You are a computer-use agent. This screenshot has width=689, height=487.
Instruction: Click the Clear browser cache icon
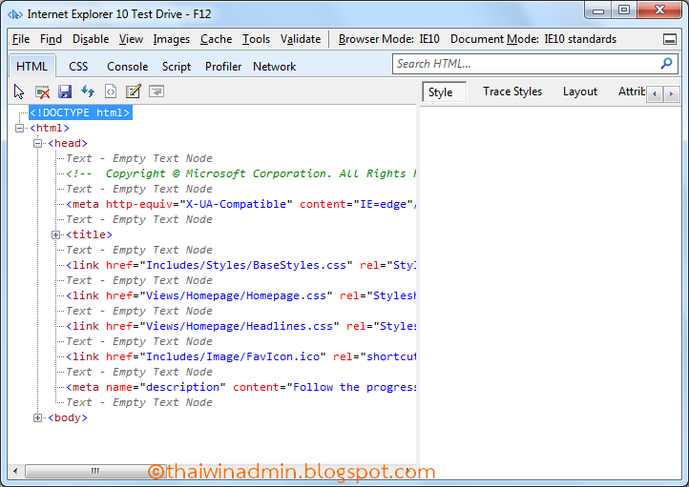tap(42, 91)
